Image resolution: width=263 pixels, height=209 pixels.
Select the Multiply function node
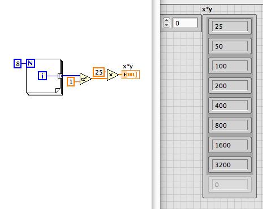coord(113,75)
